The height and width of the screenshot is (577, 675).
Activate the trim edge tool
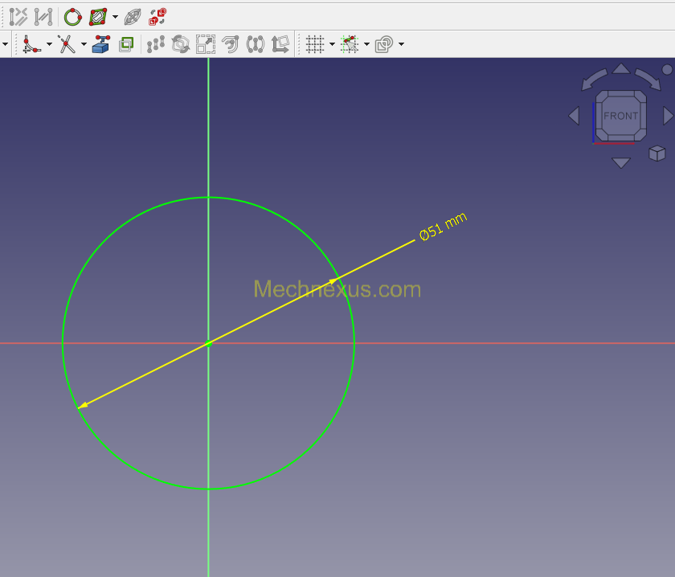(x=67, y=44)
